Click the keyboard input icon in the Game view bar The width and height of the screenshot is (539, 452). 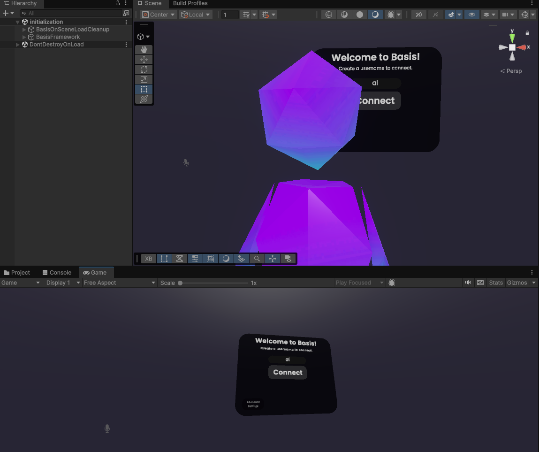point(480,283)
